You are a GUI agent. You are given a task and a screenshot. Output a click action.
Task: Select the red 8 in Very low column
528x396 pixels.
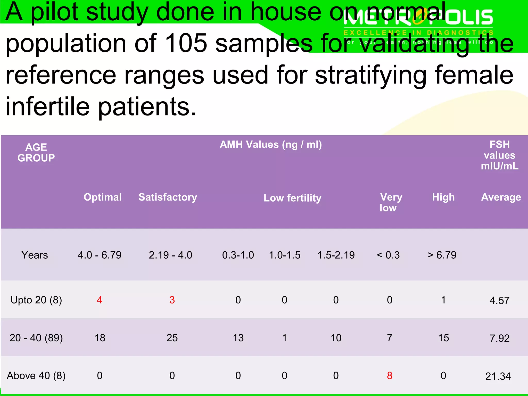click(x=390, y=376)
